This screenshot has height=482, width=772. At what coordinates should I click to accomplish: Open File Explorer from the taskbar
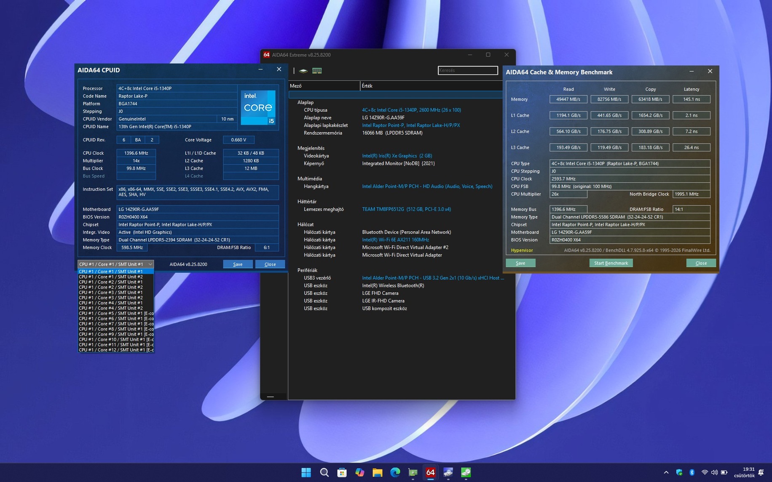click(377, 472)
